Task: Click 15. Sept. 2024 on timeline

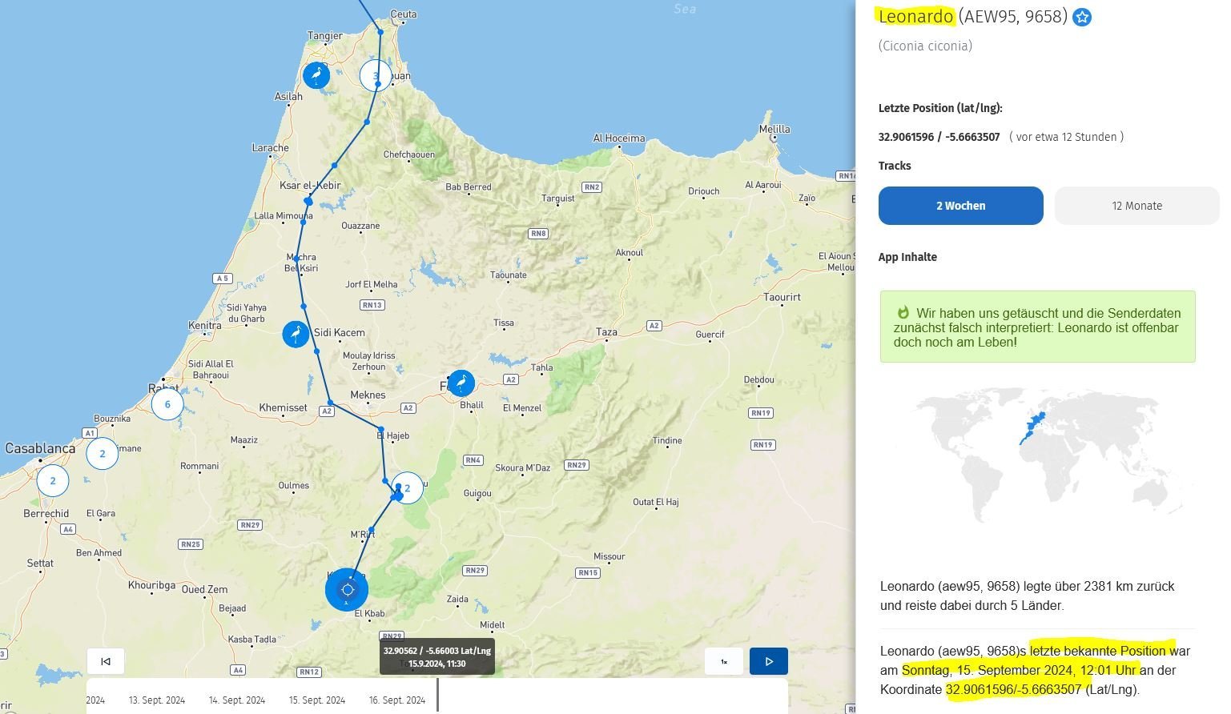Action: [x=317, y=700]
